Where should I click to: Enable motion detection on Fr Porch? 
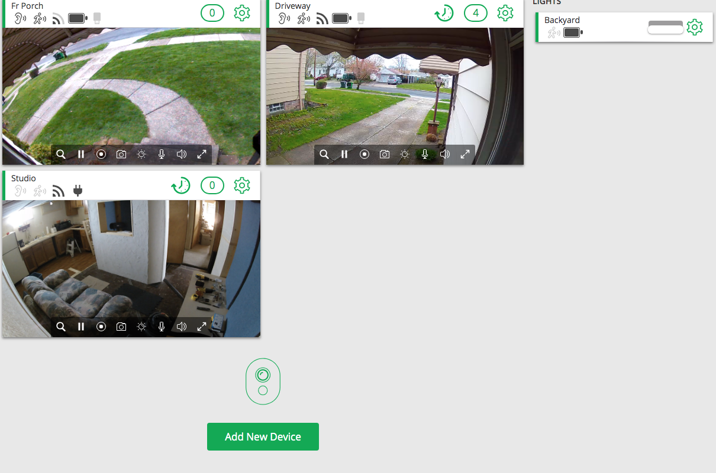(x=39, y=18)
